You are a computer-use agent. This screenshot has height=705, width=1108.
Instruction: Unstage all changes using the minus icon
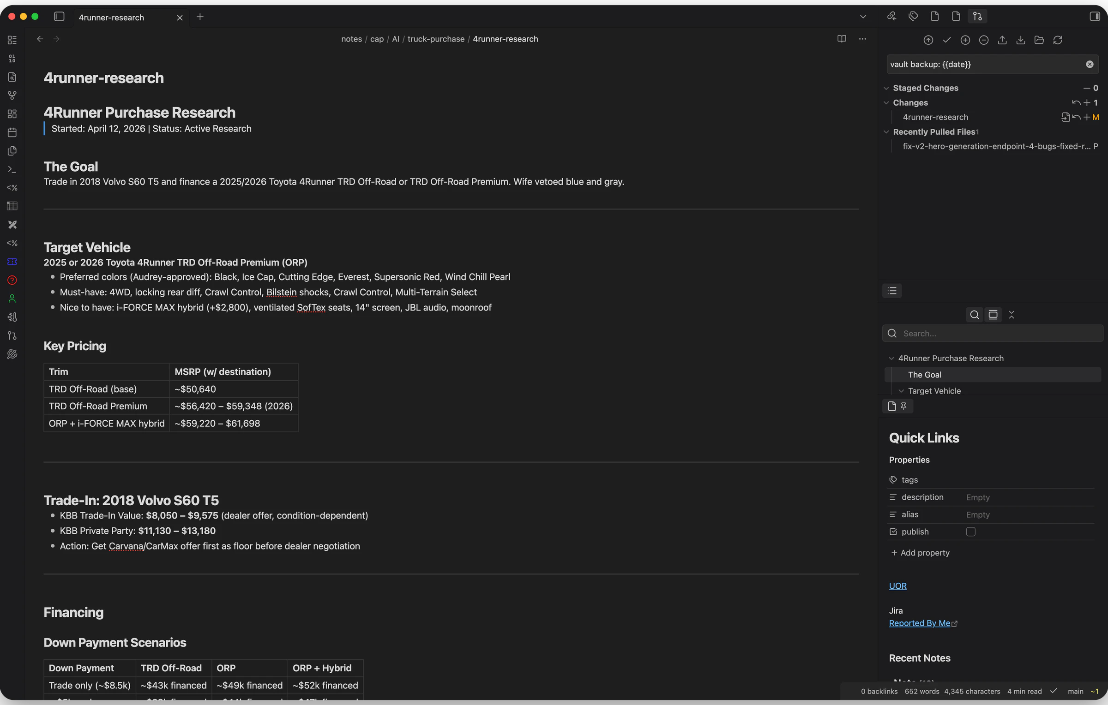[x=983, y=40]
